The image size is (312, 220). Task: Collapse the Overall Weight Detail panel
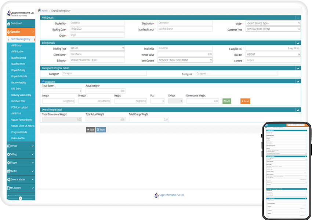coord(298,110)
